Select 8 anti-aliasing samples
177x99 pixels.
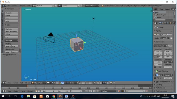157,75
